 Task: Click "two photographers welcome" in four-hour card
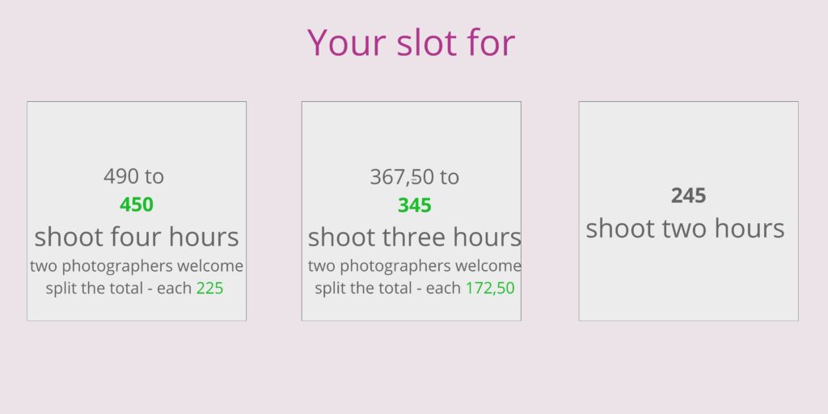137,265
